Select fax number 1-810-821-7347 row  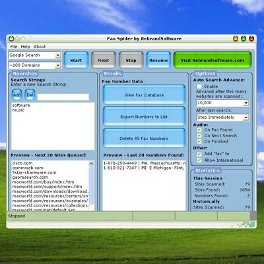[145, 168]
